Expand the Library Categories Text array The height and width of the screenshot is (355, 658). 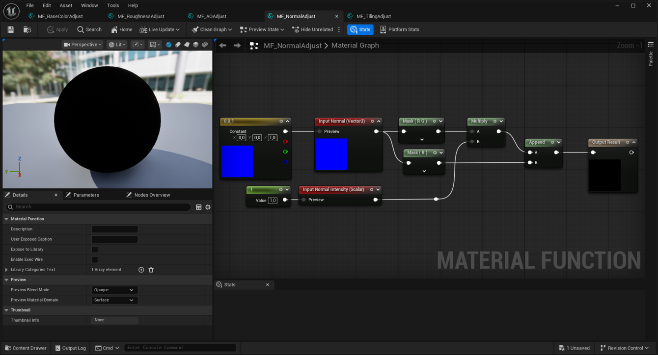coord(6,270)
